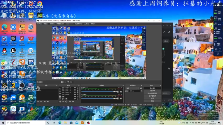Click share icon in background window
The image size is (223, 125).
click(169, 32)
